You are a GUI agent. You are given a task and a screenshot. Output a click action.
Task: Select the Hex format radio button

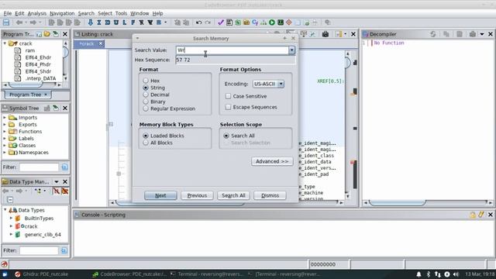(146, 81)
